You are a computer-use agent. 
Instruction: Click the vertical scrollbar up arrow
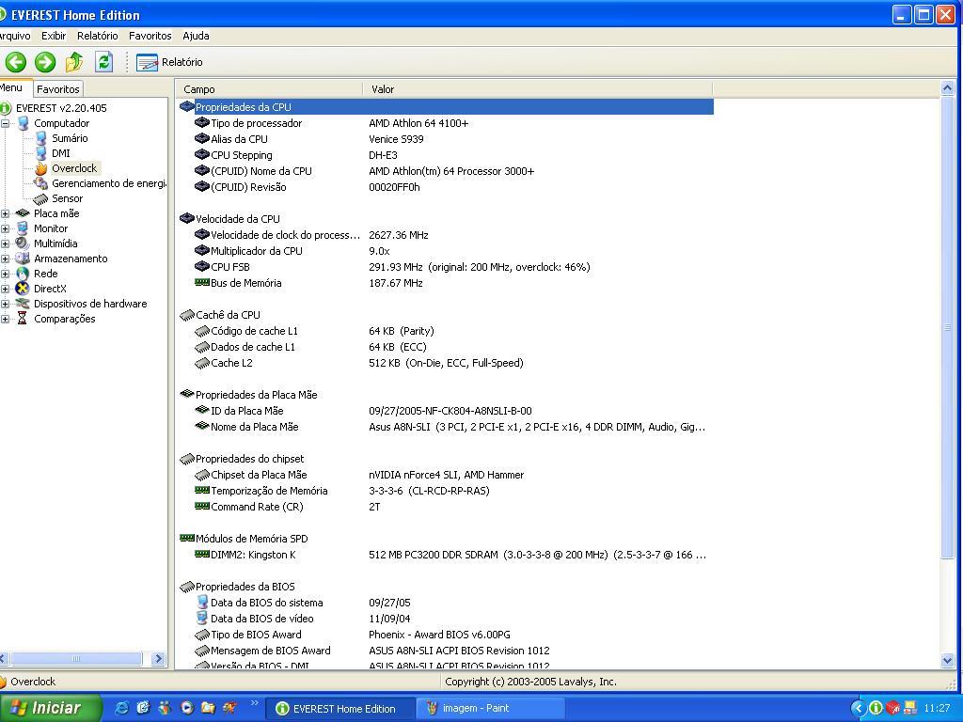pos(947,88)
